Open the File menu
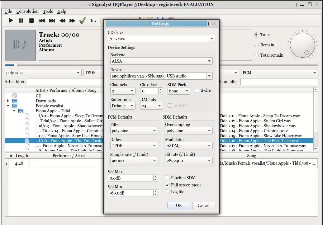This screenshot has width=323, height=225. click(x=8, y=11)
